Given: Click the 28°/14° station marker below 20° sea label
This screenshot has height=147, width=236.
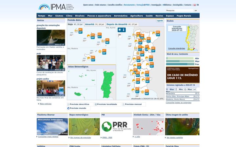Looking at the screenshot, I should 138,59.
